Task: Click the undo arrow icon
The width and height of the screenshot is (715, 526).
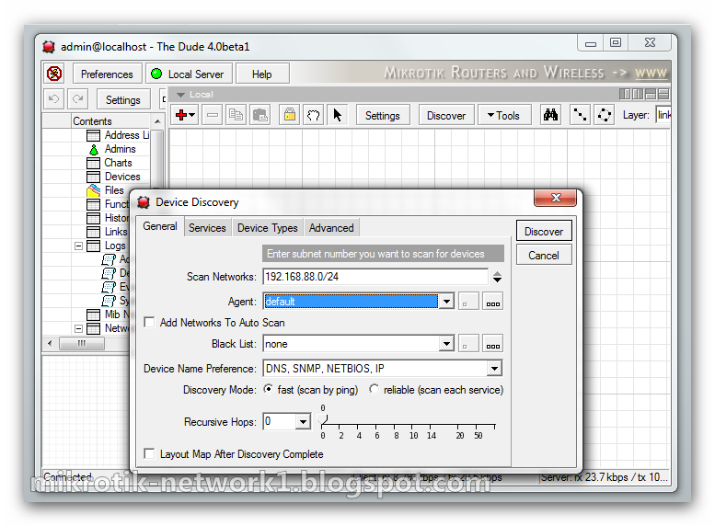Action: point(53,99)
